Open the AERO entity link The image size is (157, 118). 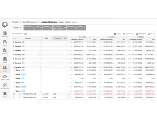pos(23,70)
